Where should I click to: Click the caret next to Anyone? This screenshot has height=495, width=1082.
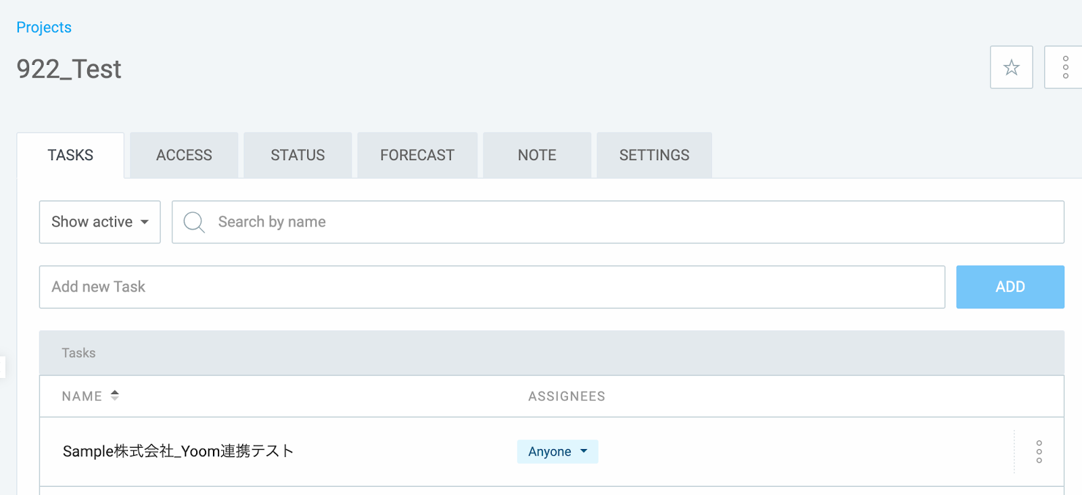click(584, 451)
